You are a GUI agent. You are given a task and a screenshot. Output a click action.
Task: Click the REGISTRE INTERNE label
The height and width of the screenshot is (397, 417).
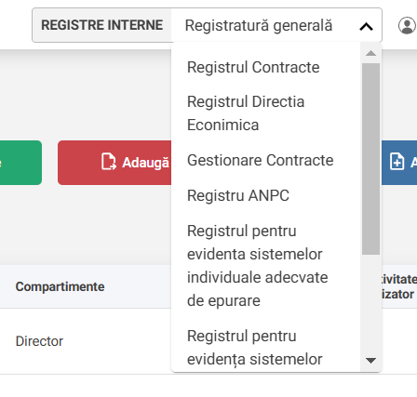click(102, 25)
